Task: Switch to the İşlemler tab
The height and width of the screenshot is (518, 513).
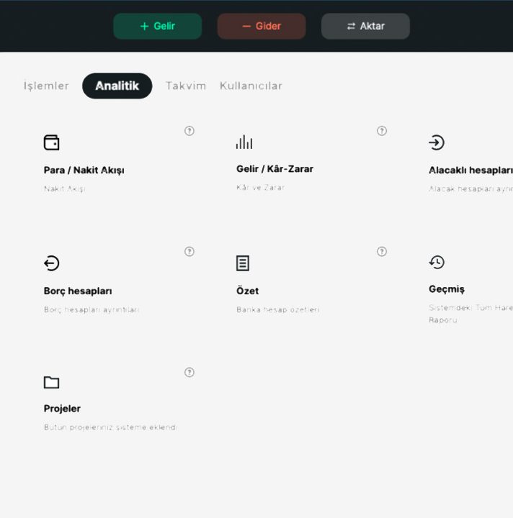Action: pos(46,86)
